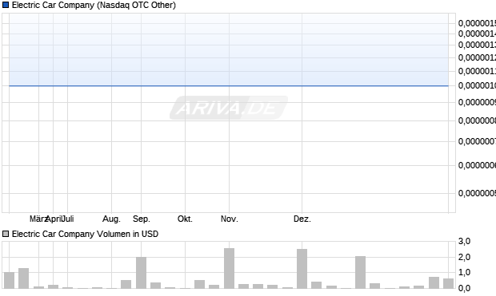Viewport: 496px width, 296px height.
Task: Click the 'Sep.' month label
Action: tap(141, 219)
